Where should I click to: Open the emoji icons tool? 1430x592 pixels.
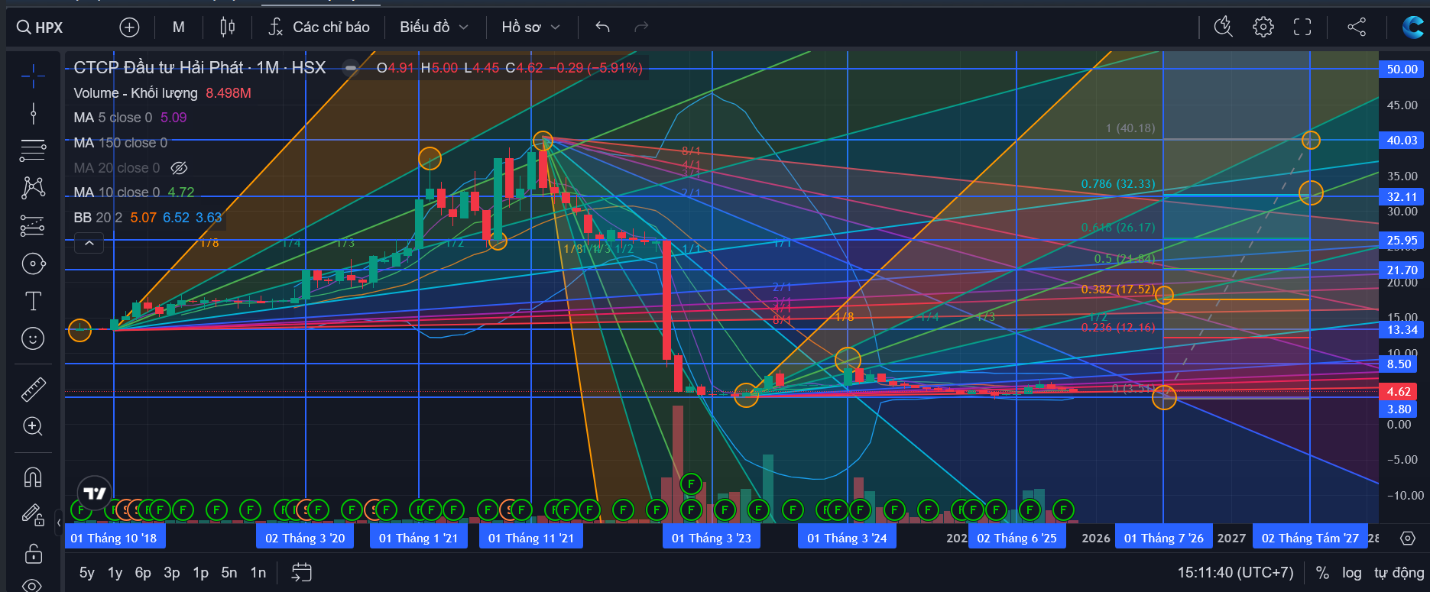click(33, 338)
